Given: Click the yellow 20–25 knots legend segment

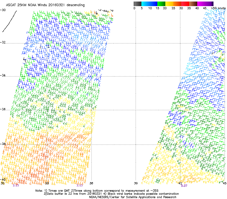Looking at the screenshot, I should click(169, 4).
